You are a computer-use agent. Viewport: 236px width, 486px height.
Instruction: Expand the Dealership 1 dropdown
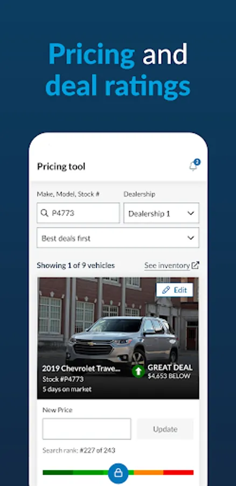tap(161, 213)
